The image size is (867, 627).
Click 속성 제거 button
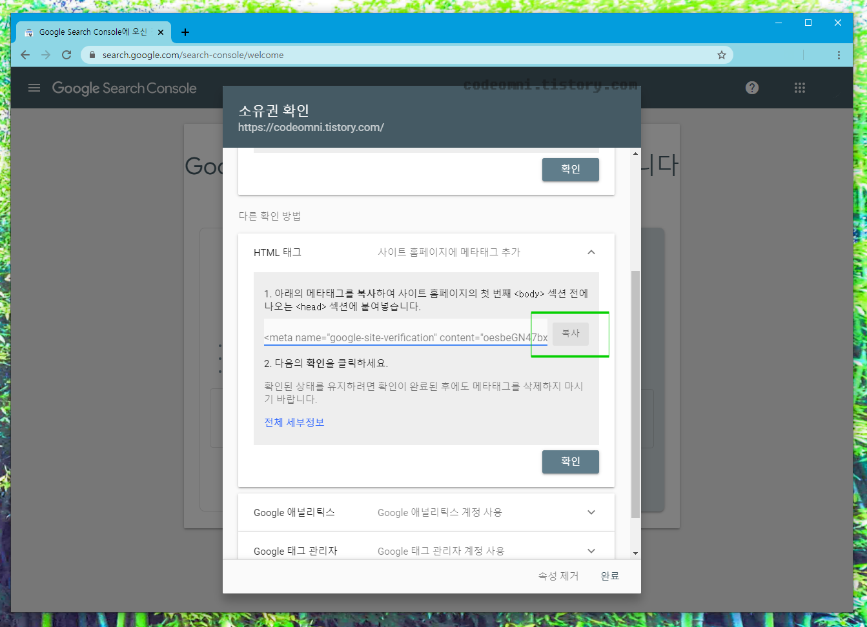click(558, 576)
